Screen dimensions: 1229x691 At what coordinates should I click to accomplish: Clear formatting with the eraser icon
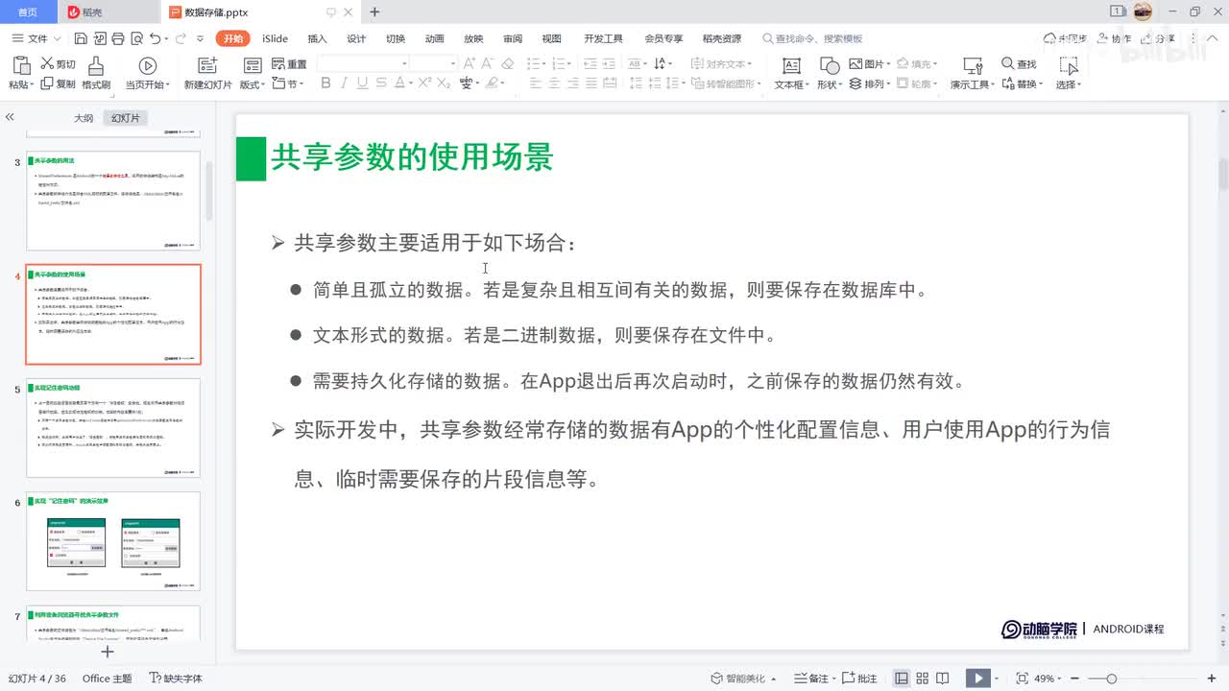click(x=508, y=64)
